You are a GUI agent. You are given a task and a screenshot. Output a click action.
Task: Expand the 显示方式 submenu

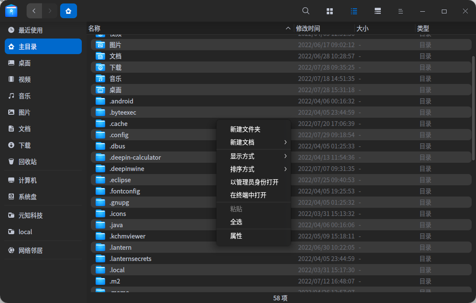coord(254,156)
